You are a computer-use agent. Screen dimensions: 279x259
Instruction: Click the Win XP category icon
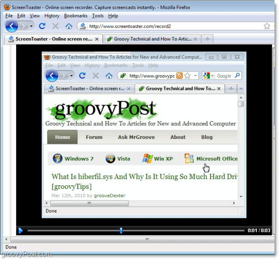[147, 158]
